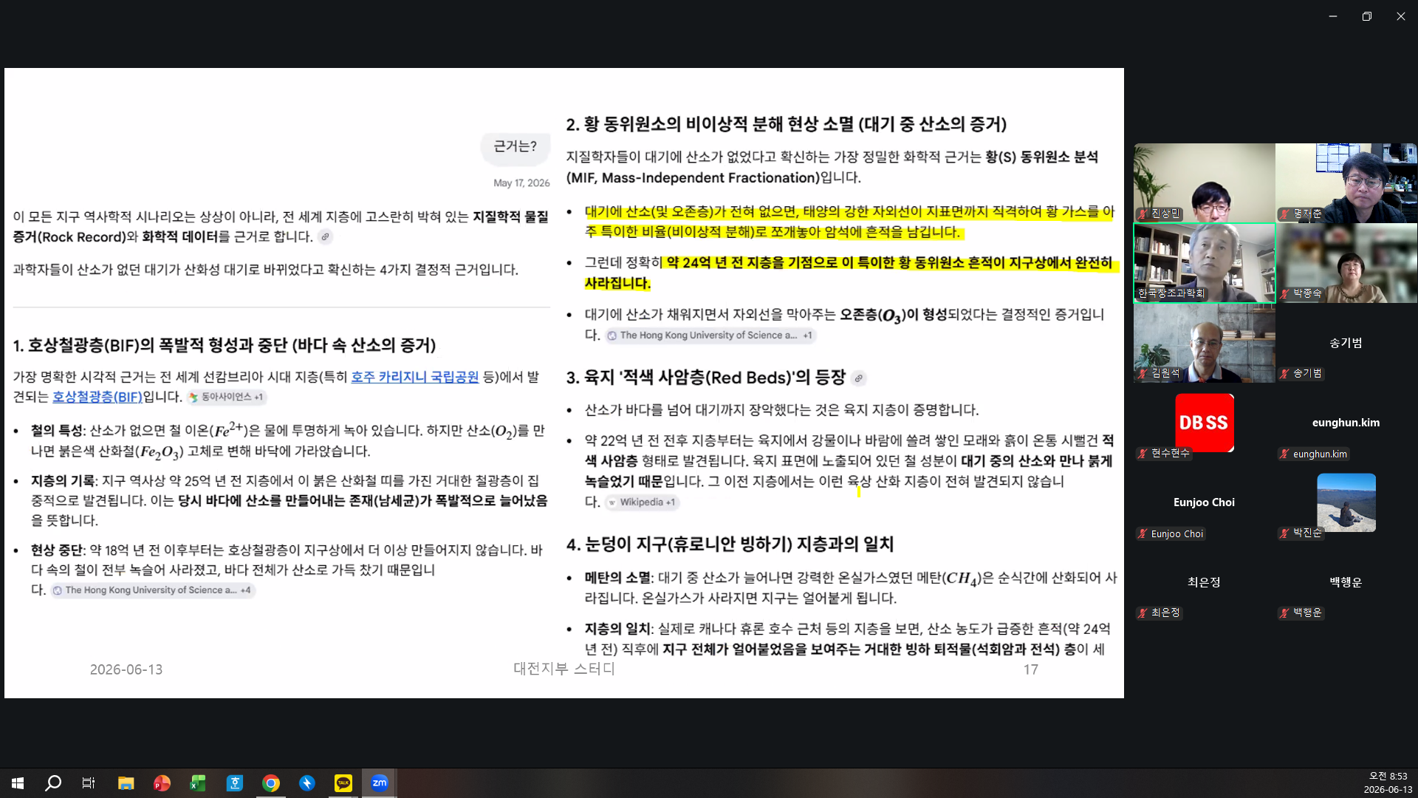Select the 백행운 participant tile
Image resolution: width=1418 pixels, height=798 pixels.
pyautogui.click(x=1346, y=582)
